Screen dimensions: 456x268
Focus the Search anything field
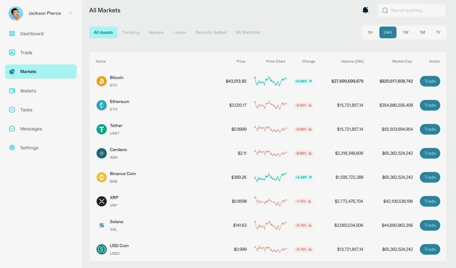(412, 10)
